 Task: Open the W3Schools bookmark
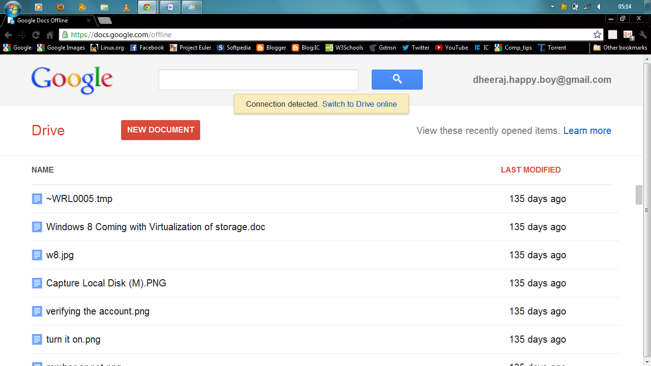coord(344,48)
